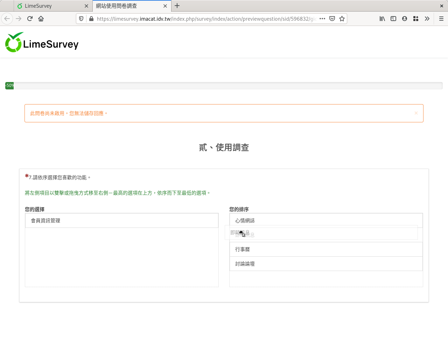This screenshot has height=359, width=448.
Task: Click the 貳、使用調查 group heading
Action: pyautogui.click(x=224, y=148)
